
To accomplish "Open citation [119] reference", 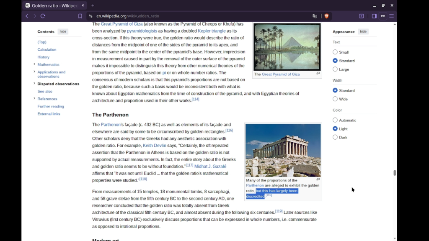I will click(279, 211).
